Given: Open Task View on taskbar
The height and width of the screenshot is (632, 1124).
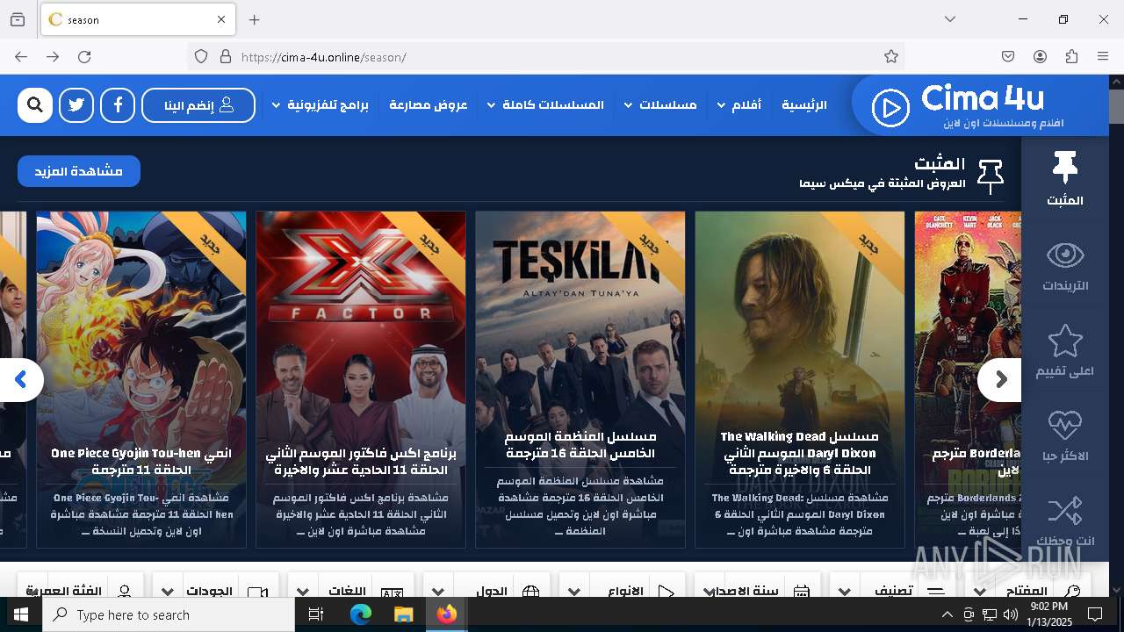Looking at the screenshot, I should (x=316, y=614).
